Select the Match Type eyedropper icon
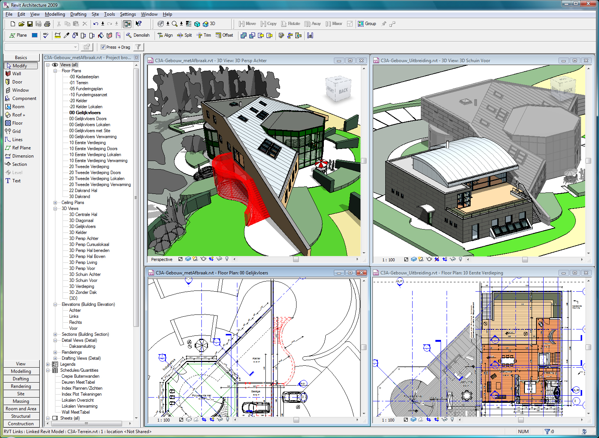The width and height of the screenshot is (599, 438). pyautogui.click(x=67, y=35)
